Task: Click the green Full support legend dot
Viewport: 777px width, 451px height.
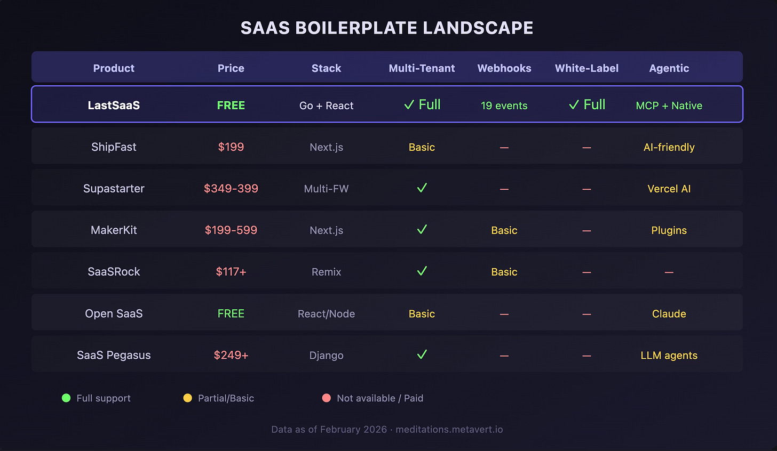Action: click(x=66, y=398)
